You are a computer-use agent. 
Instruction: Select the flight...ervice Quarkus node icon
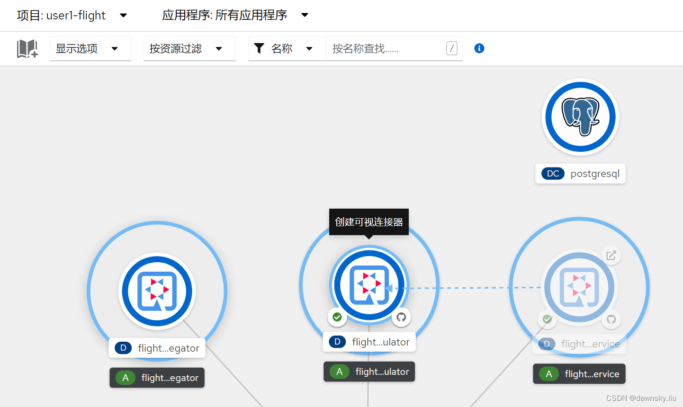579,288
